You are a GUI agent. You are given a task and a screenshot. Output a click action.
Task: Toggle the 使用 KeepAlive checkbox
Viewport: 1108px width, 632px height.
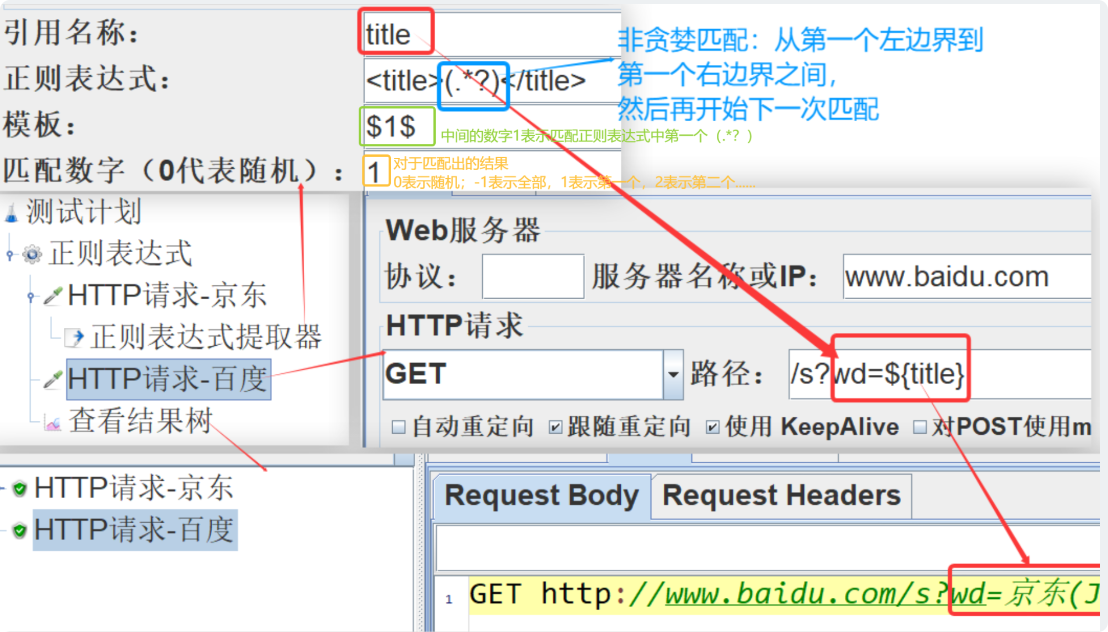(712, 427)
